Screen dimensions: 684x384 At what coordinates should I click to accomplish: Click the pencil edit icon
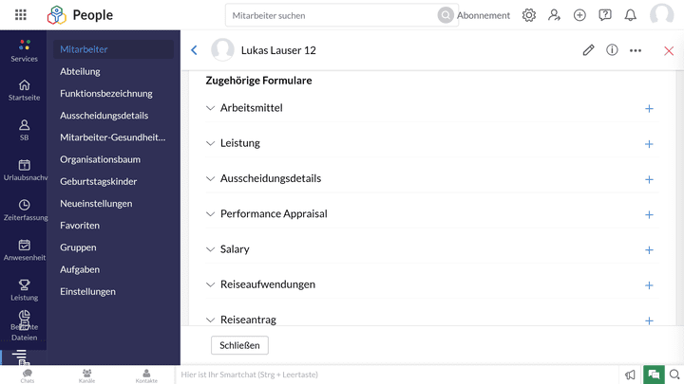[589, 50]
